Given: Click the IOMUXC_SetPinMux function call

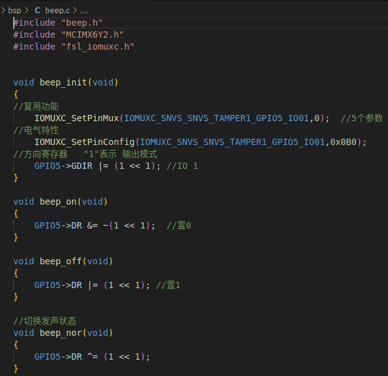Looking at the screenshot, I should click(x=76, y=118).
